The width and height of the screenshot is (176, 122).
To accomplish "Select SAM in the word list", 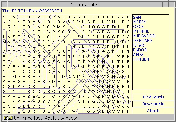I will coord(137,17).
